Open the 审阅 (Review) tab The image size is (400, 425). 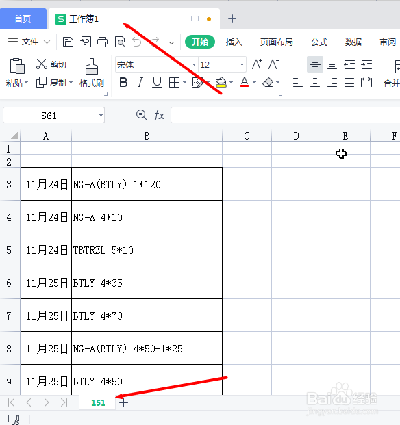[x=388, y=42]
